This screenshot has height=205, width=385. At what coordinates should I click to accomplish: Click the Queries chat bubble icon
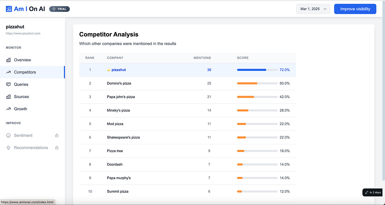tap(8, 84)
